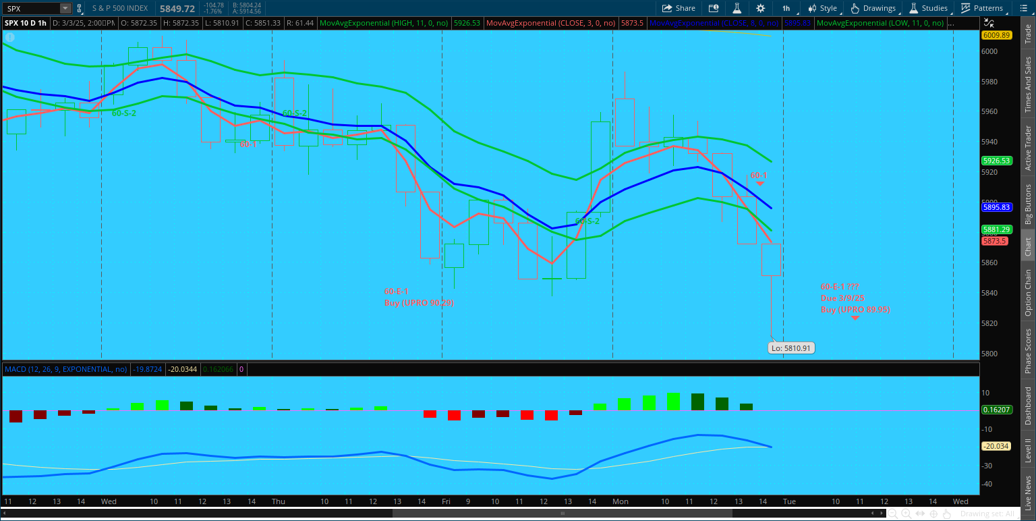This screenshot has width=1036, height=521.
Task: Click the symbol link chain icon
Action: (80, 9)
